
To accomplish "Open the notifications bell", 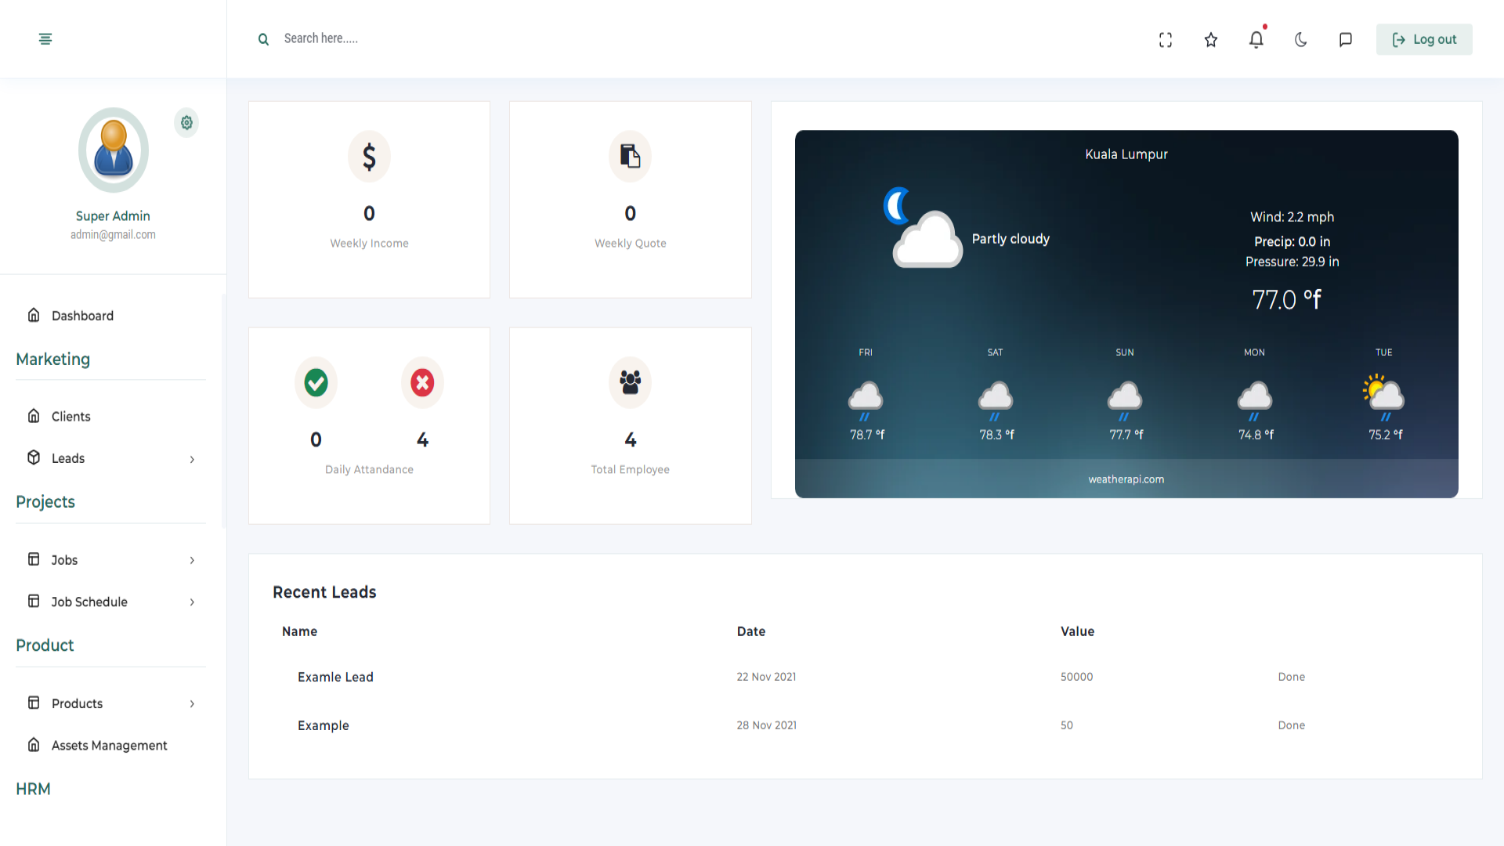I will 1256,39.
